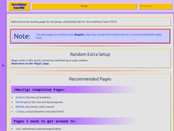Open the Sunbird page link
Image resolution: width=174 pixels, height=131 pixels.
[x=20, y=97]
